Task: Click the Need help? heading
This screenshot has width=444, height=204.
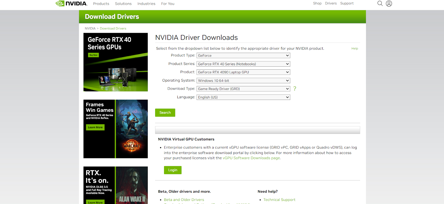Action: (x=268, y=192)
